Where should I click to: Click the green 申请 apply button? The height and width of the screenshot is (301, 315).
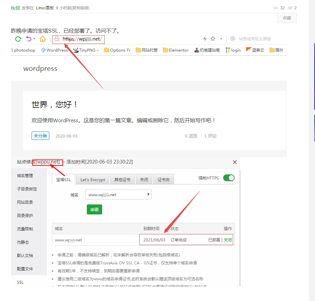pyautogui.click(x=94, y=209)
